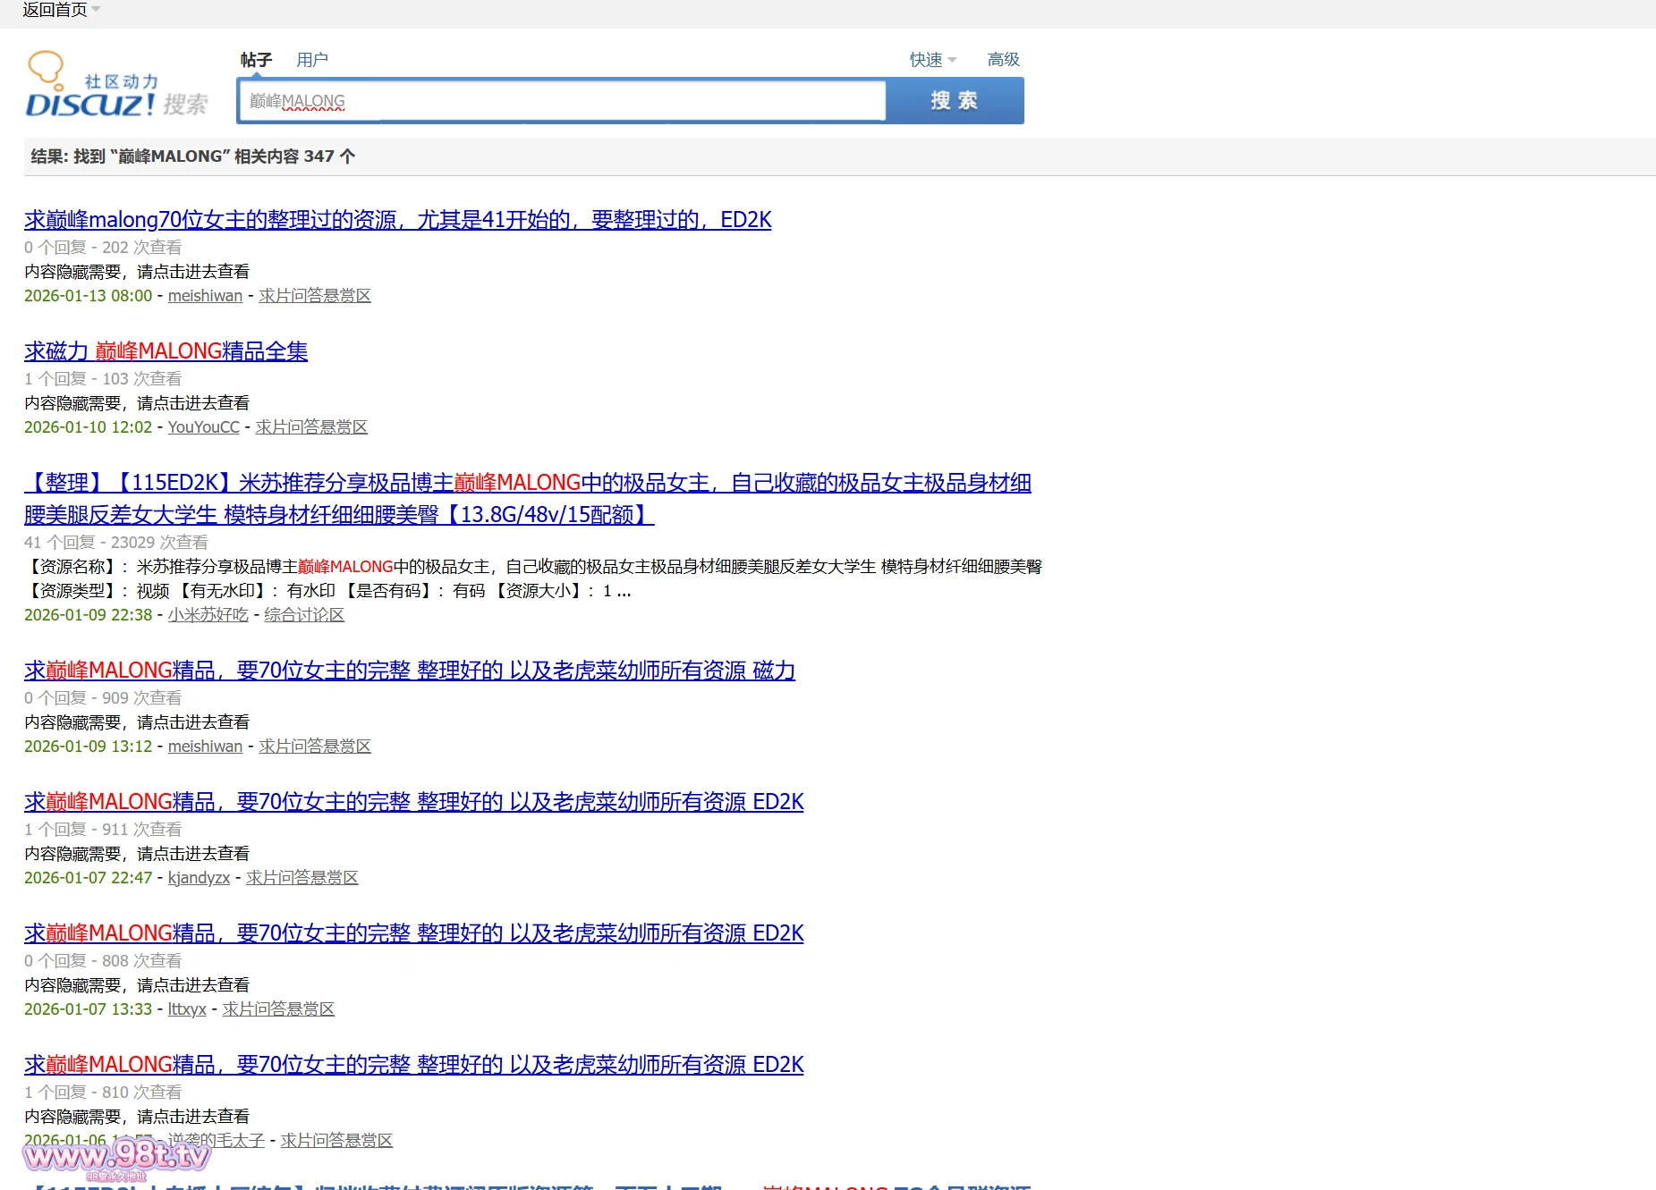1656x1190 pixels.
Task: Open kjandyzx's user profile link
Action: point(199,878)
